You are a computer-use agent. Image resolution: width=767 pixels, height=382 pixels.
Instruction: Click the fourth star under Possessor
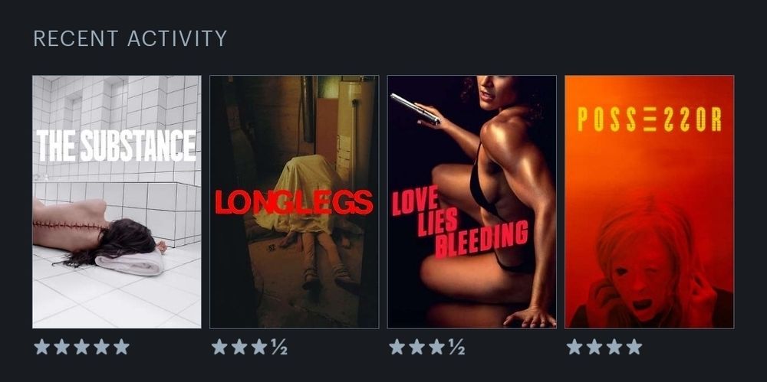tap(634, 347)
